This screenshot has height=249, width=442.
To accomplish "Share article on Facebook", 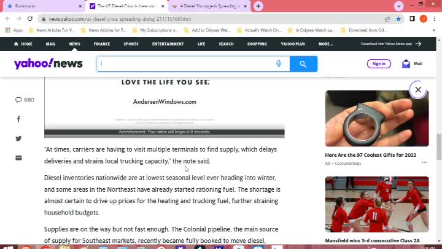I will (18, 119).
